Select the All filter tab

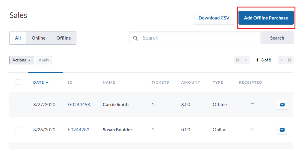18,38
